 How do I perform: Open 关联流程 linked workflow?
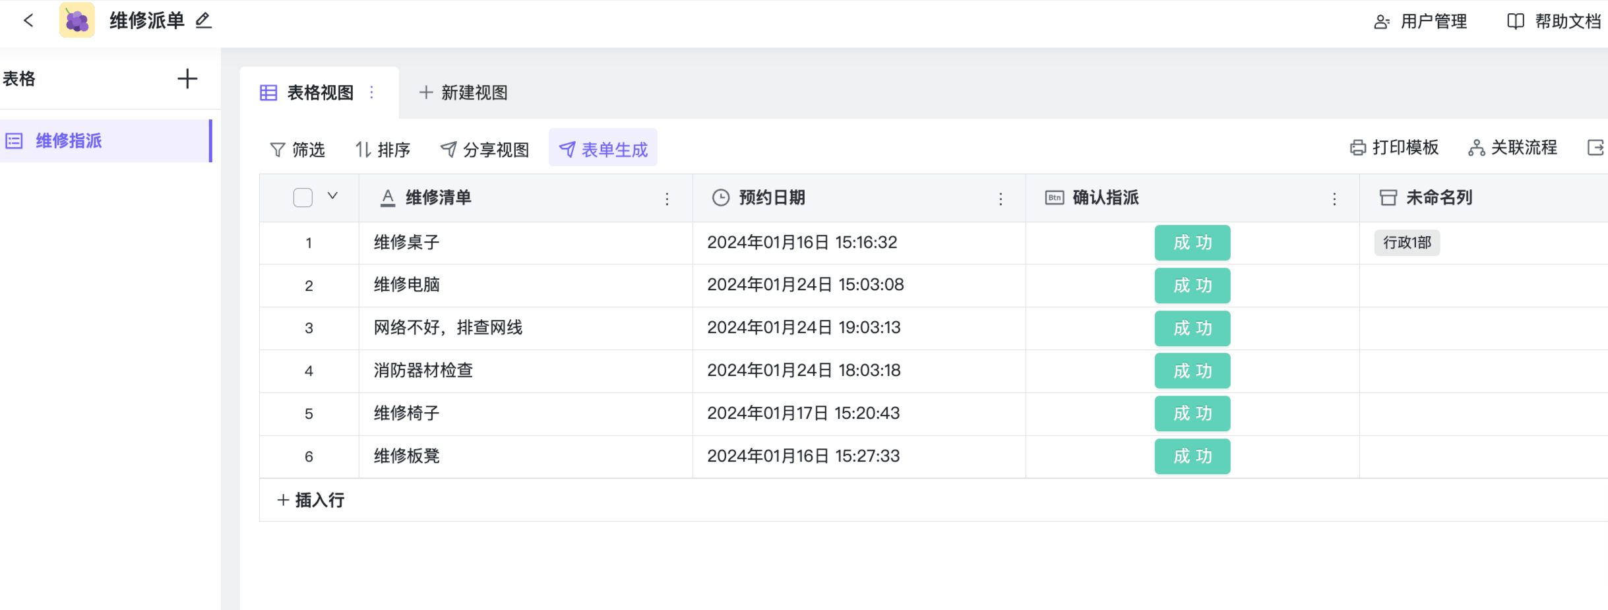1512,148
